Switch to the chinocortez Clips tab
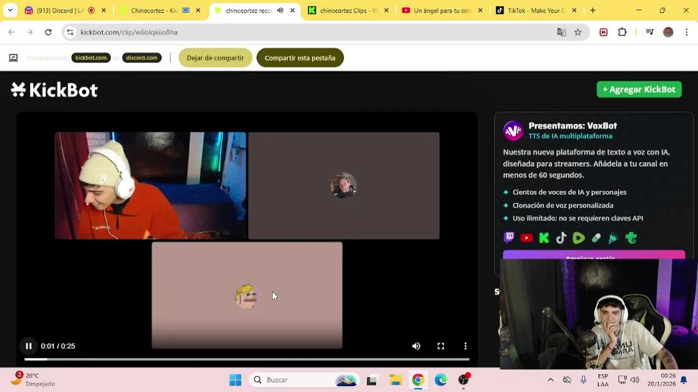698x392 pixels. tap(349, 10)
